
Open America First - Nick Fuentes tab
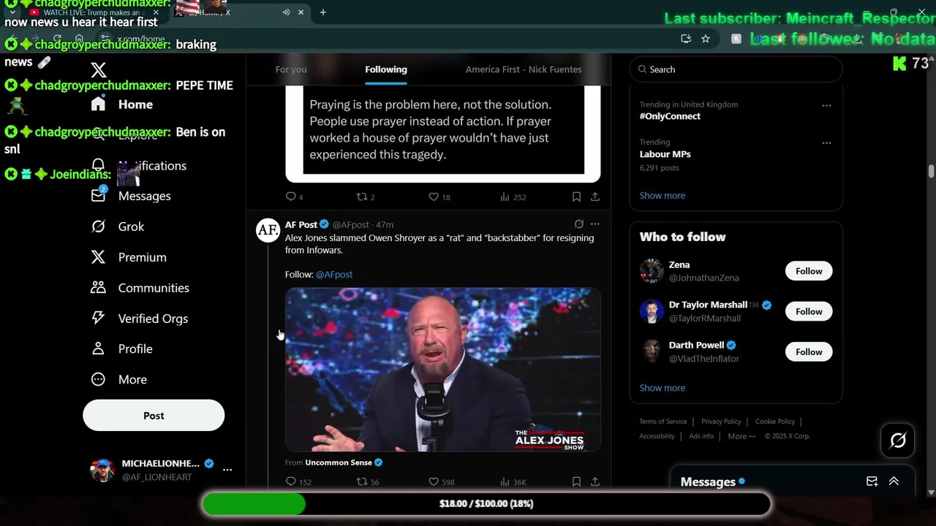[524, 69]
